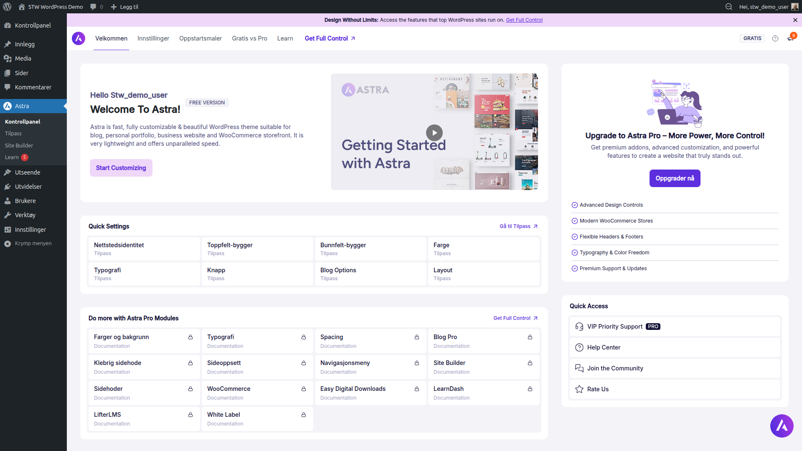Open the floating Astra assistant button
The height and width of the screenshot is (451, 802).
(x=782, y=426)
